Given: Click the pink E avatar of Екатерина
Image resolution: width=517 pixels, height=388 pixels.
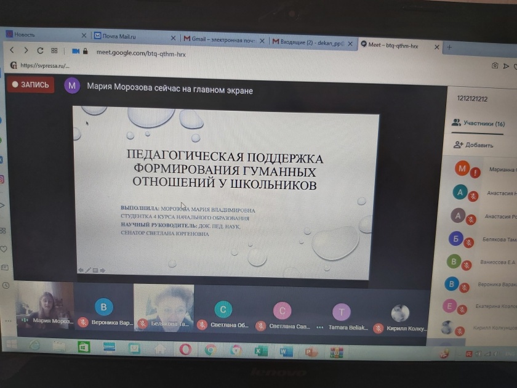Looking at the screenshot, I should (449, 306).
